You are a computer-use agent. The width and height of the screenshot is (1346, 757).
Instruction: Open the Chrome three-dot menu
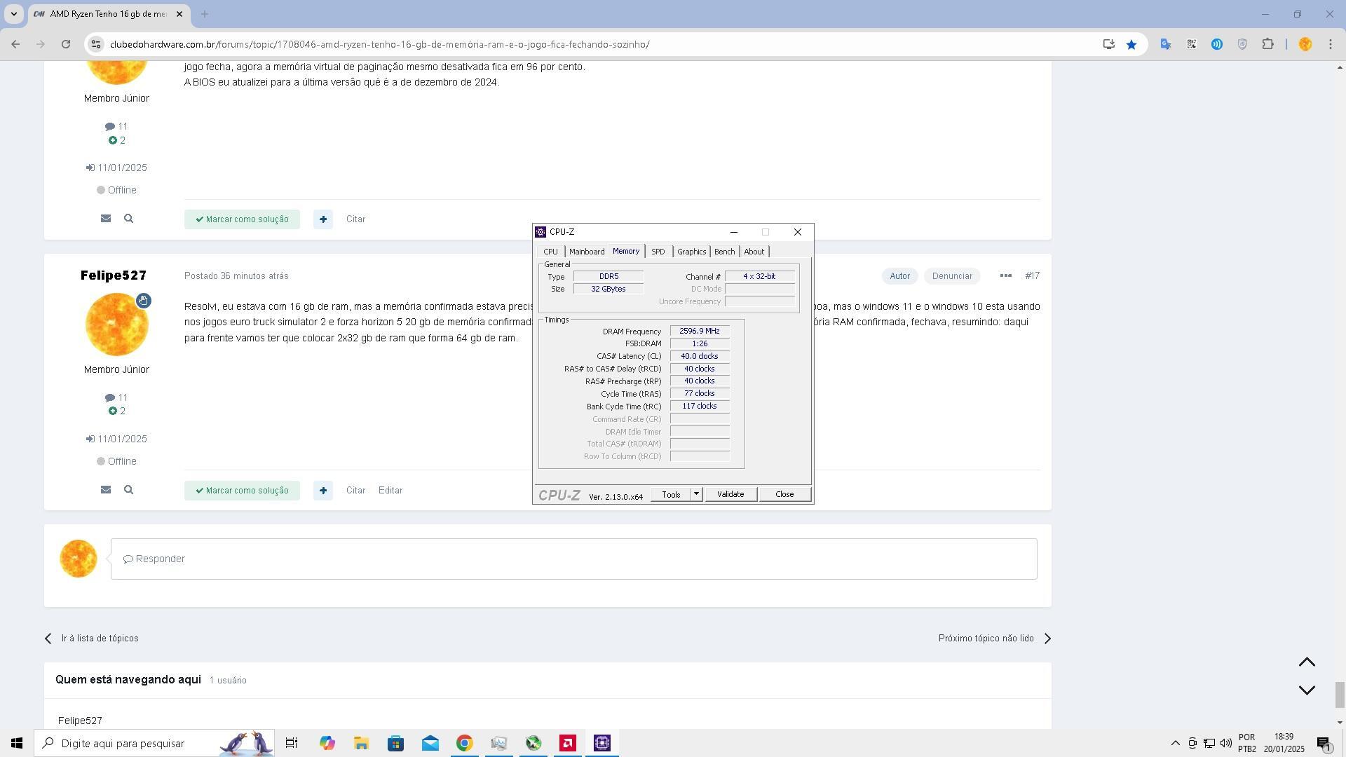[1331, 44]
